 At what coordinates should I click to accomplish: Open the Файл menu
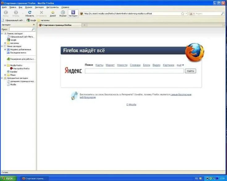pos(4,7)
